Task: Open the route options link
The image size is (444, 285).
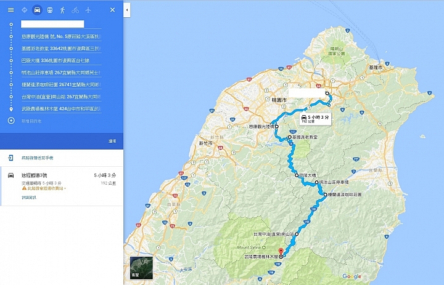Action: point(112,141)
